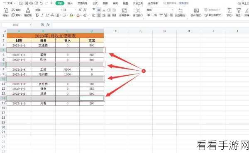The height and width of the screenshot is (153, 249).
Task: Open the cell borders tool
Action: click(x=57, y=15)
